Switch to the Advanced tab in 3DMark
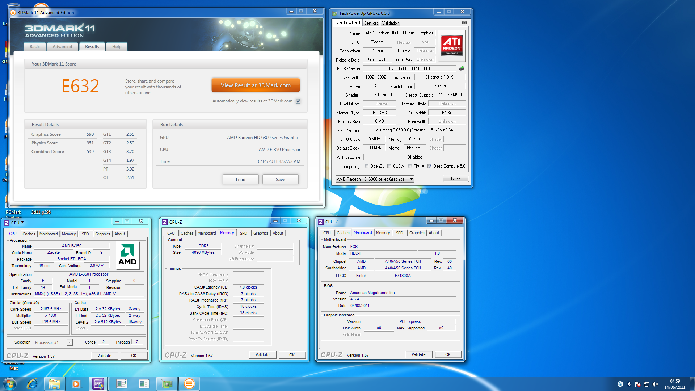Image resolution: width=695 pixels, height=391 pixels. point(62,47)
